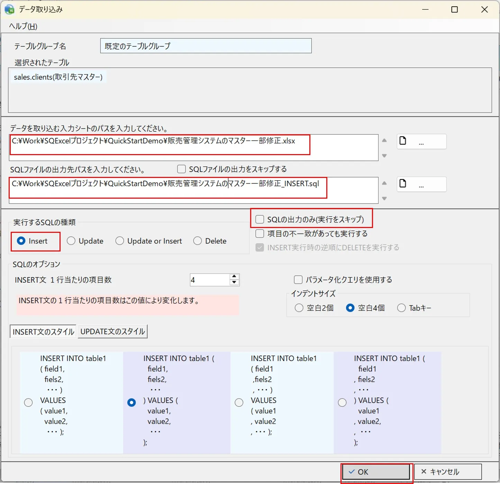Minimize the データ取り込み window

(x=426, y=10)
